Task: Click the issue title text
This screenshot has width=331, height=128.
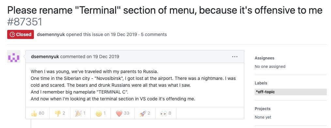Action: [x=165, y=10]
